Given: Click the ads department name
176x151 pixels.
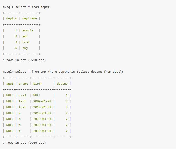Looking at the screenshot, I should click(25, 36).
